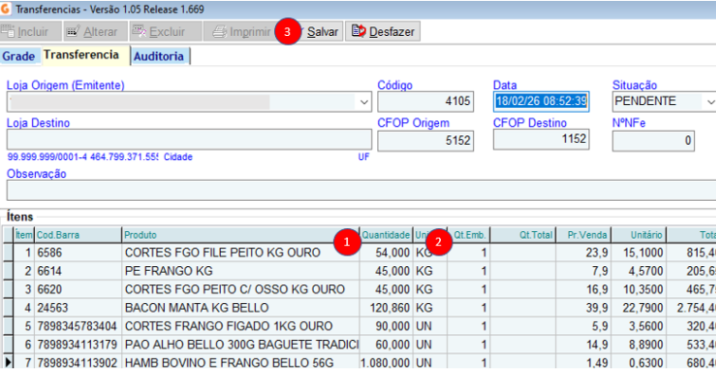Select PAO ALHO BELLO 300G BAGUETE row

click(x=241, y=345)
